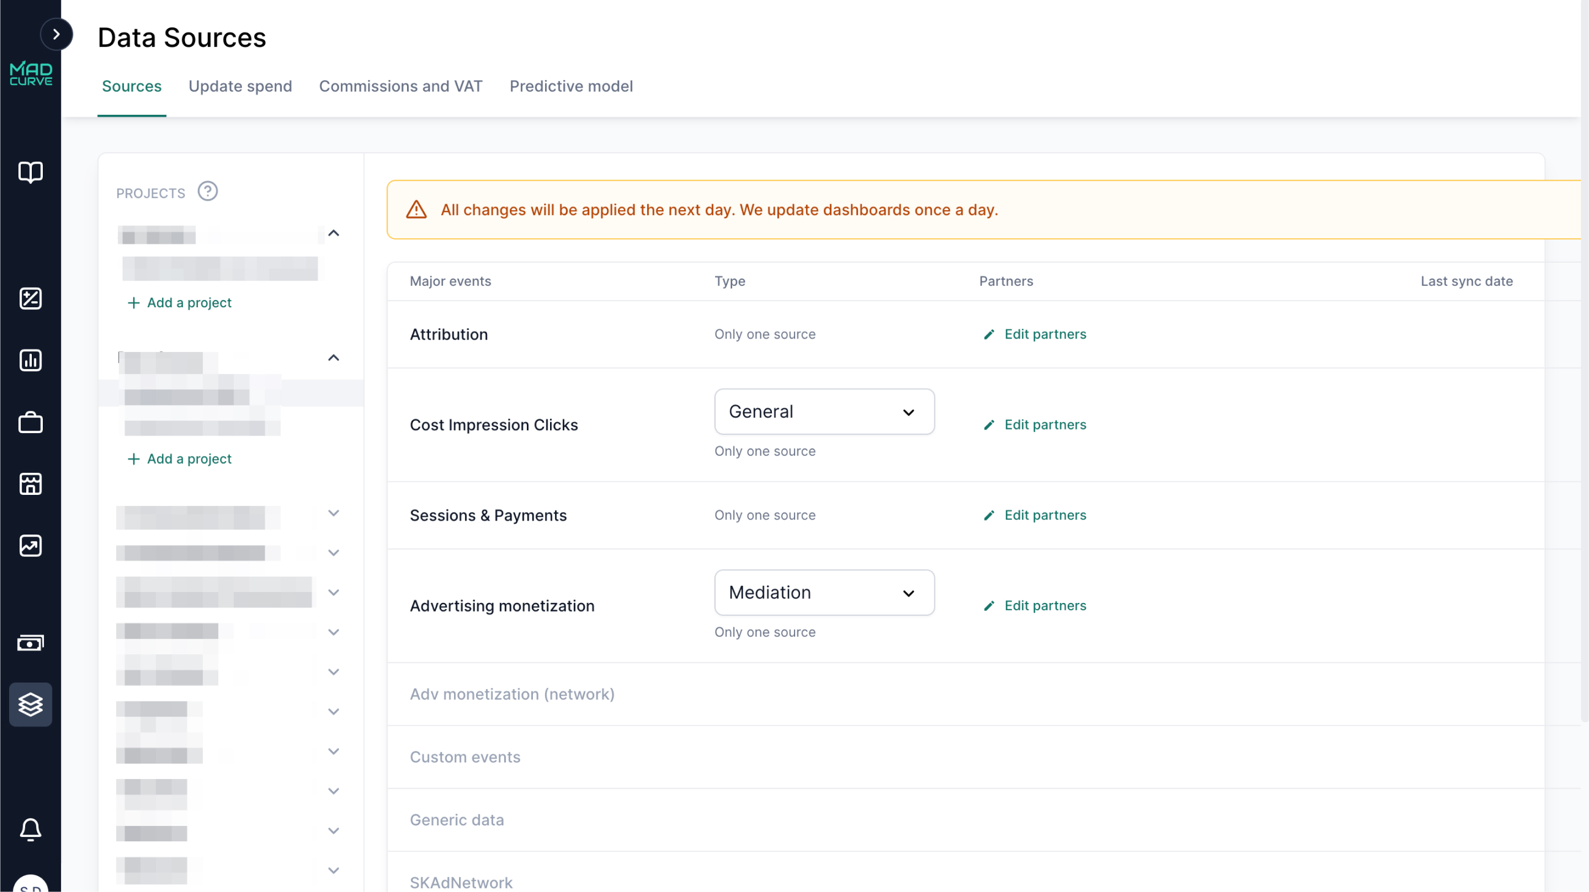Viewport: 1589px width, 892px height.
Task: Open the Commissions and VAT tab
Action: click(x=400, y=86)
